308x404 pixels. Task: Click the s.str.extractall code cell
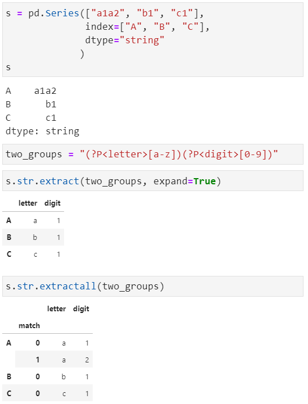153,286
